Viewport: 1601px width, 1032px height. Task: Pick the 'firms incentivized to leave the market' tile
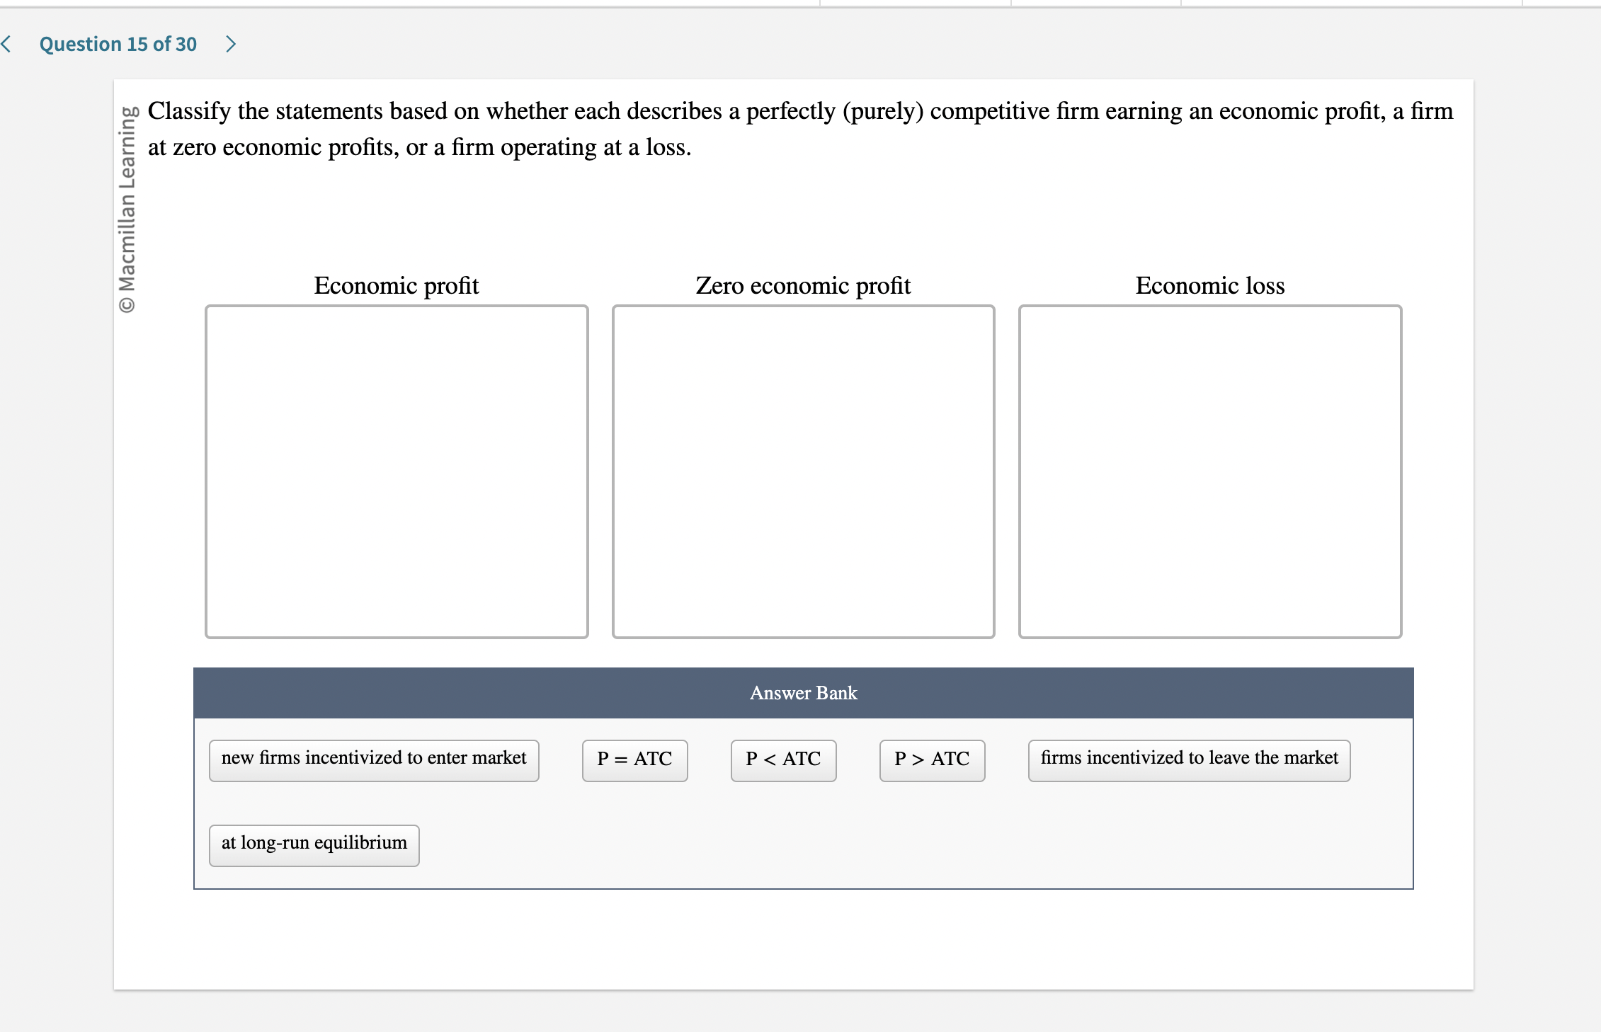pos(1188,759)
